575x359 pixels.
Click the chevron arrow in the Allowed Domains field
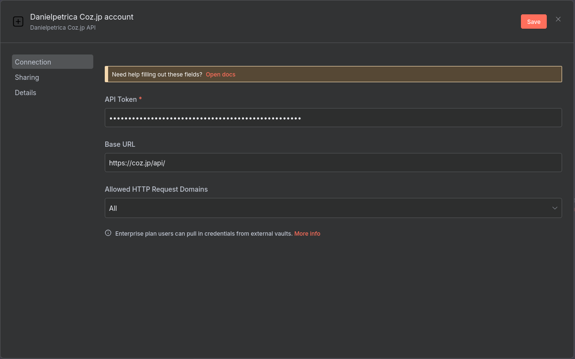pos(555,208)
